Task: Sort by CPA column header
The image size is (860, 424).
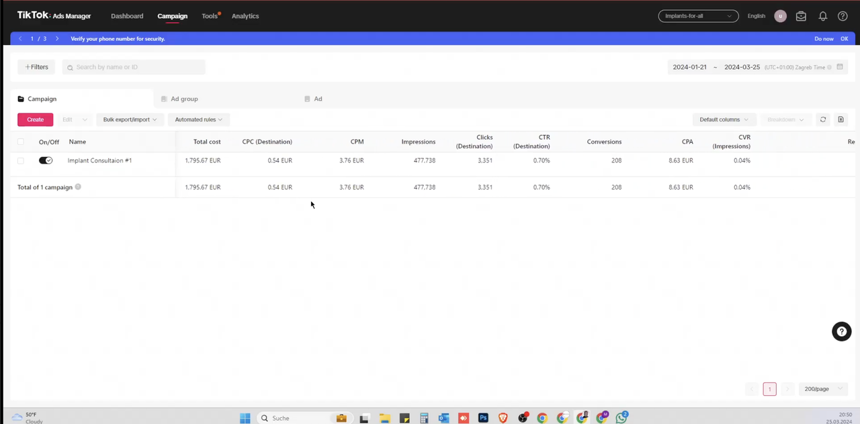Action: coord(687,142)
